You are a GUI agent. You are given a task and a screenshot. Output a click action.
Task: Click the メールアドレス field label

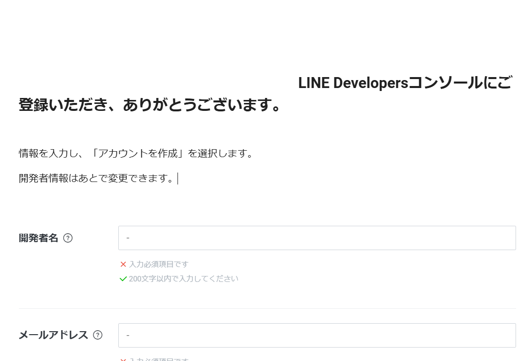point(53,335)
